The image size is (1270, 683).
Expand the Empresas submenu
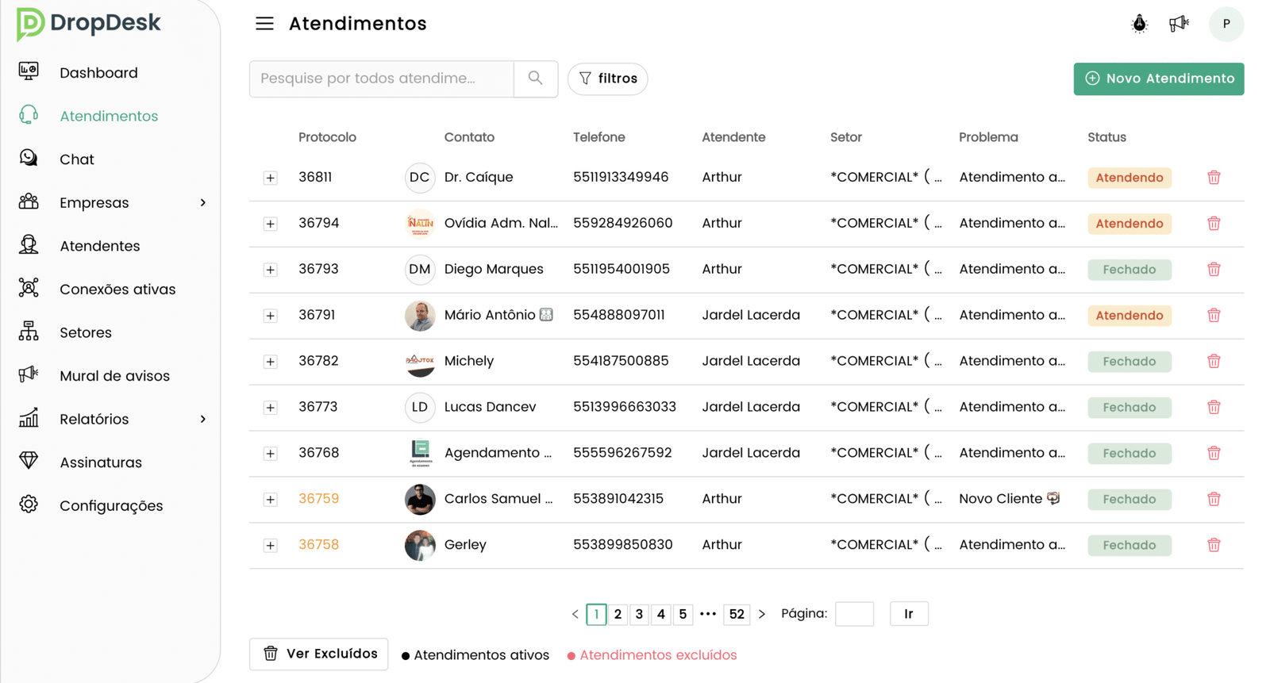[202, 203]
